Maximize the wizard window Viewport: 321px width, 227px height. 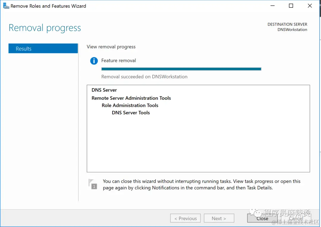point(291,6)
